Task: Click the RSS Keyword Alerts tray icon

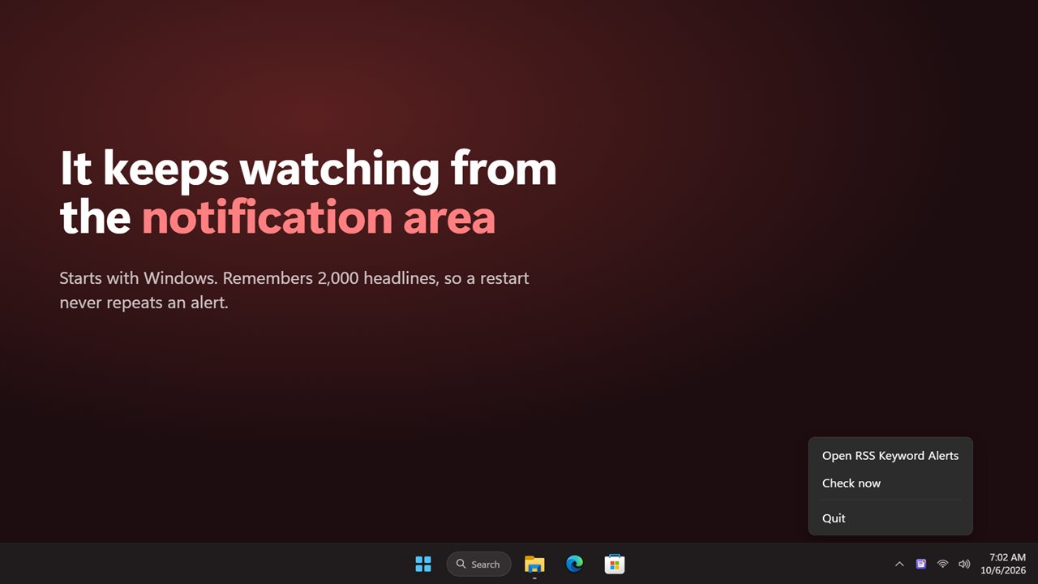Action: pos(921,564)
